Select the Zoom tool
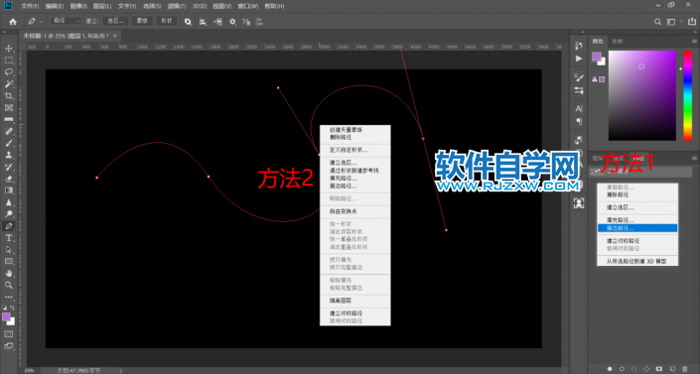700x374 pixels. click(9, 285)
